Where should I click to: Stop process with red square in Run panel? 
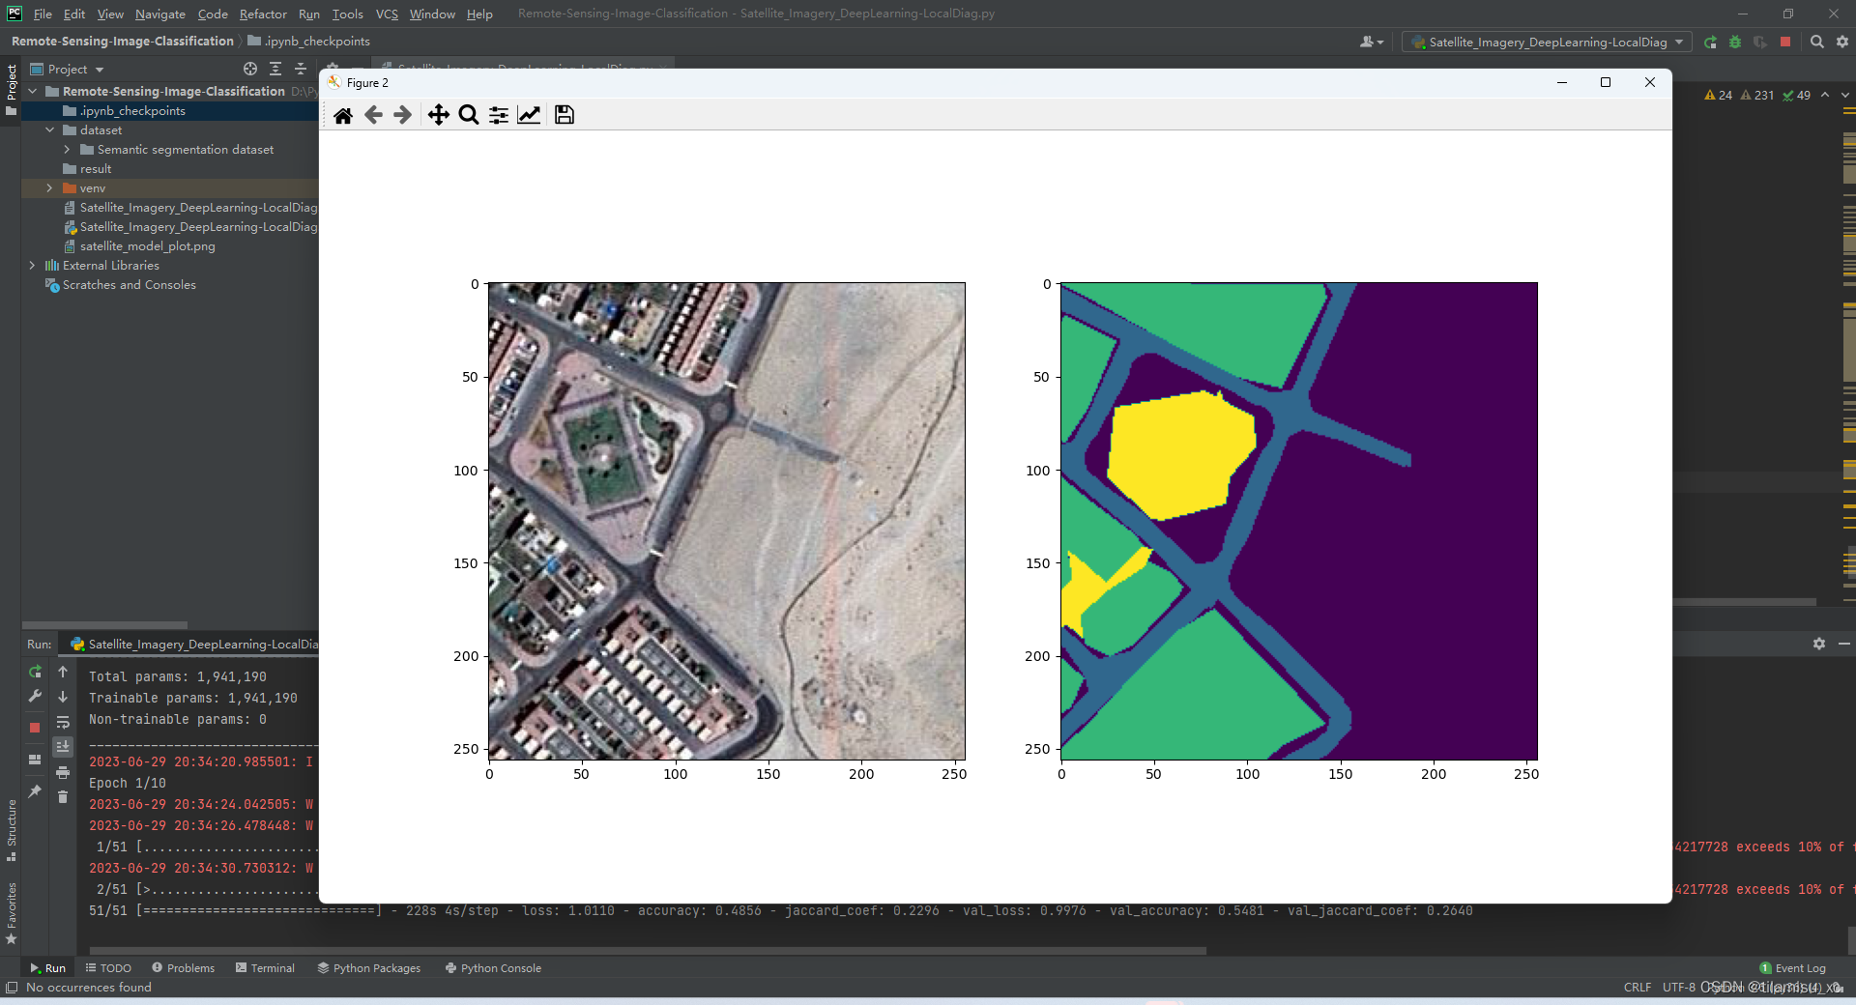pyautogui.click(x=35, y=727)
